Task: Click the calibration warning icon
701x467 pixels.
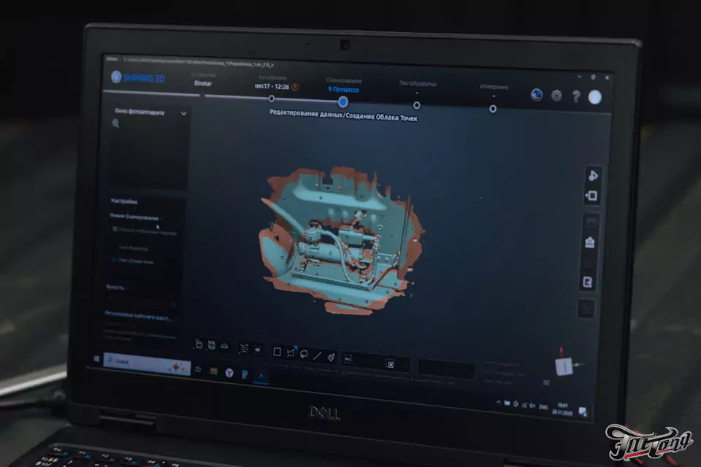Action: (294, 87)
